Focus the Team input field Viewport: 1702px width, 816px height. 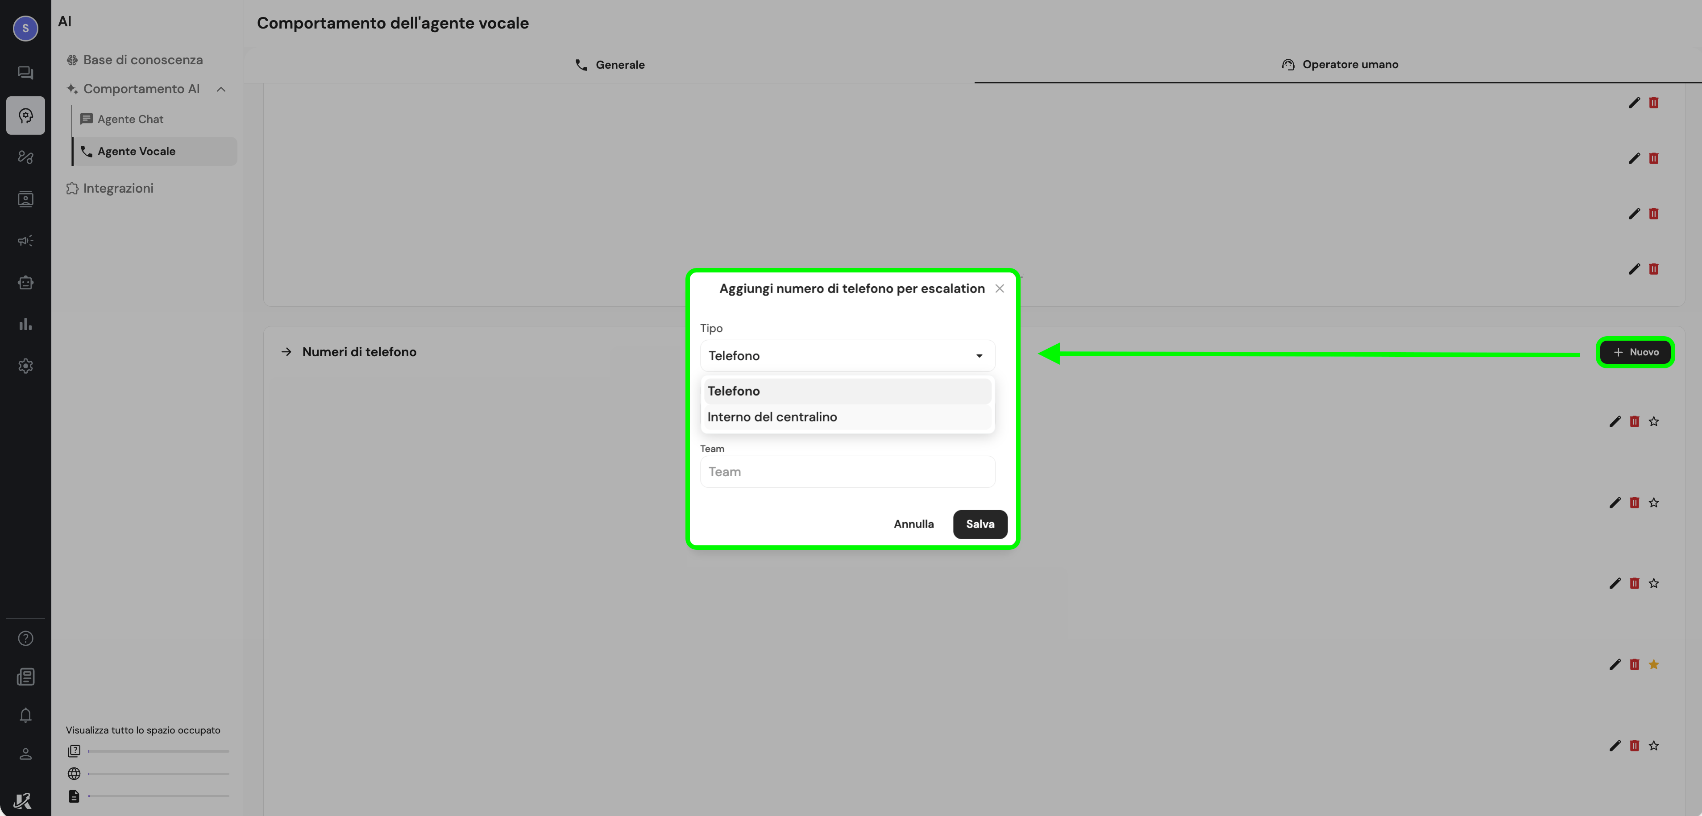click(847, 472)
